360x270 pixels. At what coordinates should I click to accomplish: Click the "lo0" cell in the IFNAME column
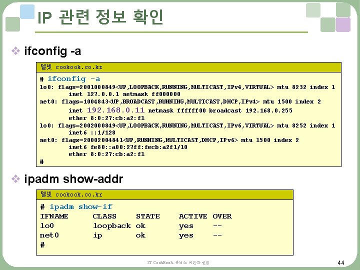click(x=47, y=225)
